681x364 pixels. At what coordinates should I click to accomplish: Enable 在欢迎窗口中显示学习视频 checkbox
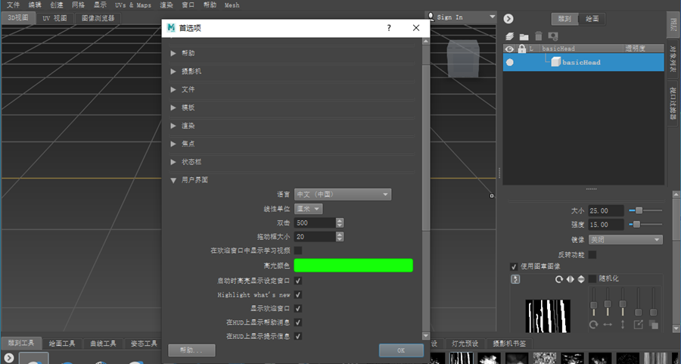[x=298, y=250]
